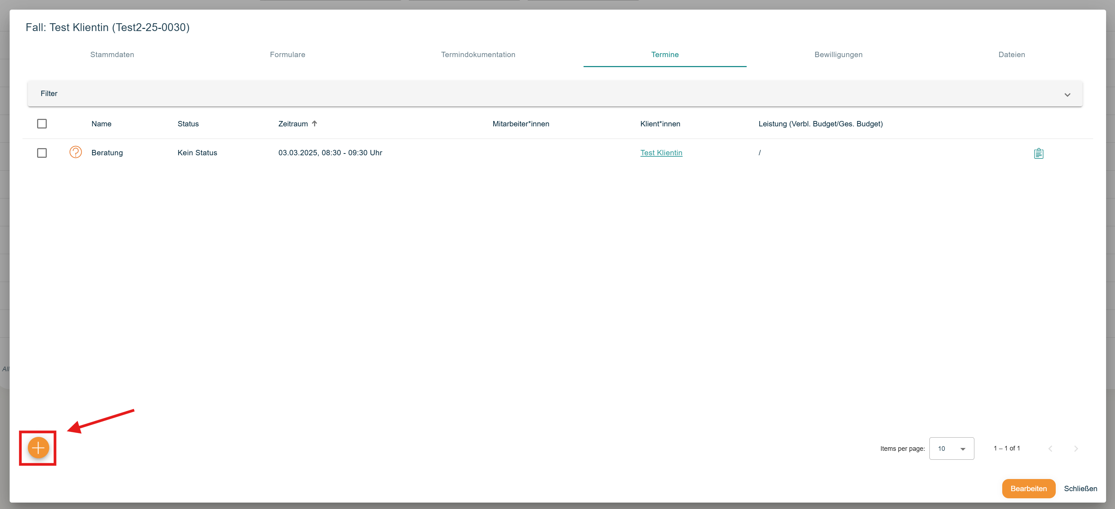Viewport: 1115px width, 509px height.
Task: Open the Items per page dropdown
Action: (x=952, y=448)
